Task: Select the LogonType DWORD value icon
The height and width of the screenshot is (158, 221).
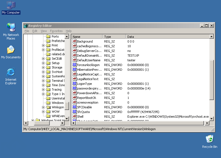Action: point(74,84)
